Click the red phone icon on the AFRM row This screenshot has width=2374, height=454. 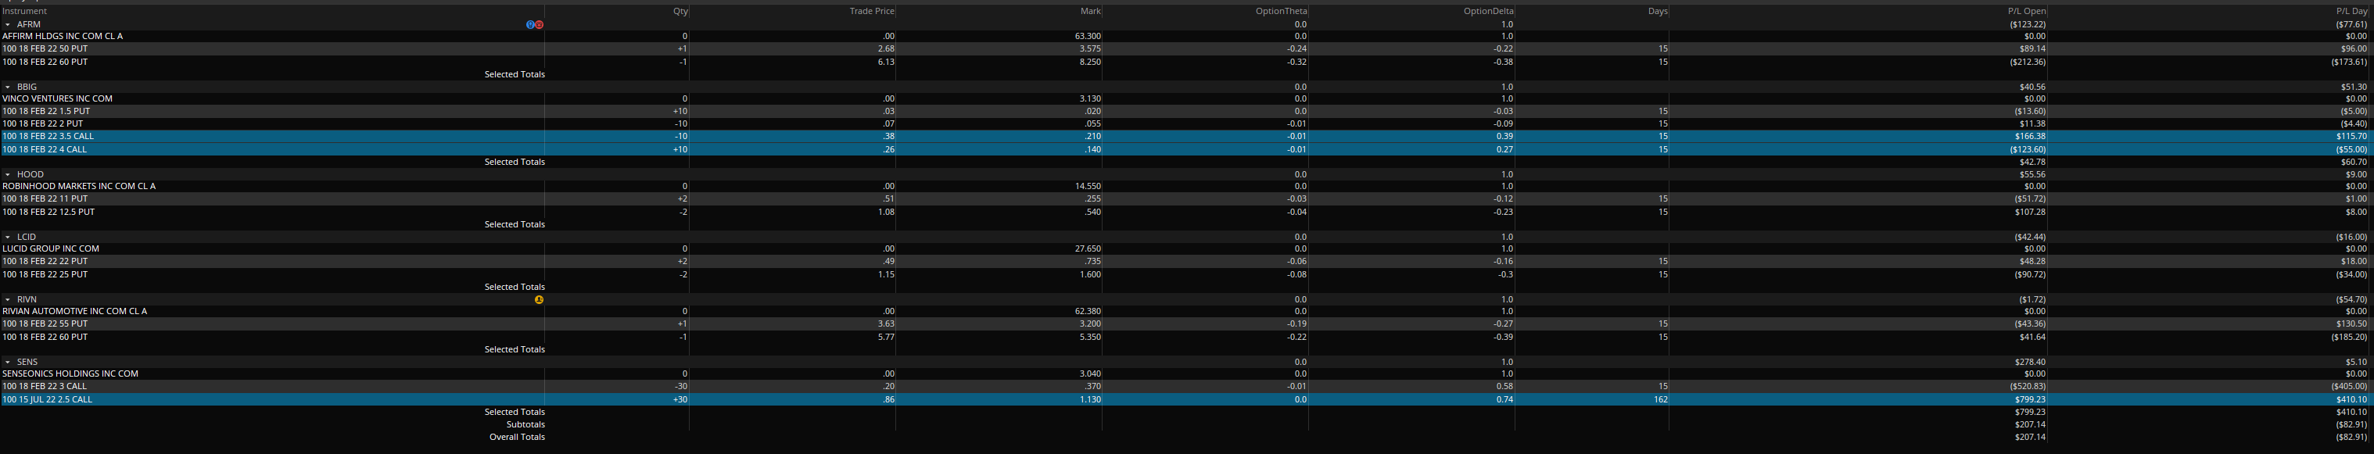(x=539, y=25)
